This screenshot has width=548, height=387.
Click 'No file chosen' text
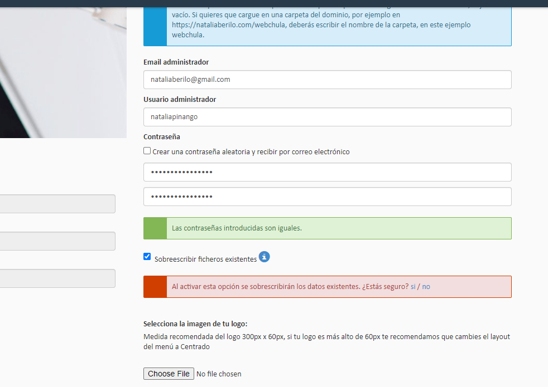tap(219, 374)
